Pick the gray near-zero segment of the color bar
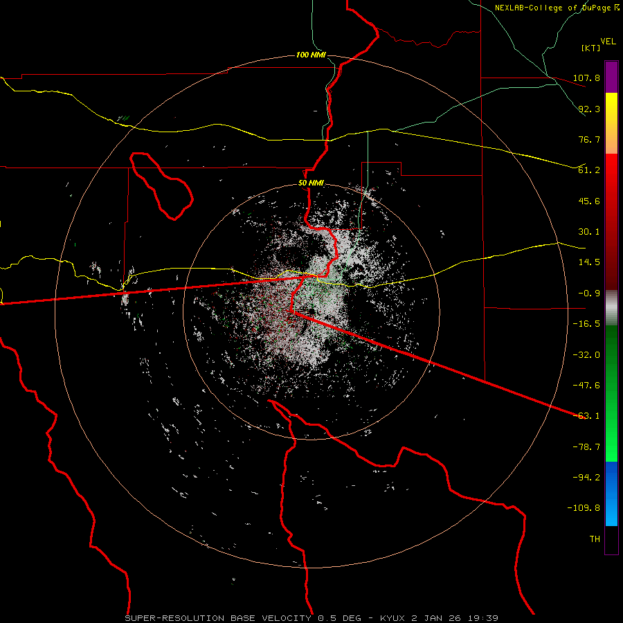 611,308
